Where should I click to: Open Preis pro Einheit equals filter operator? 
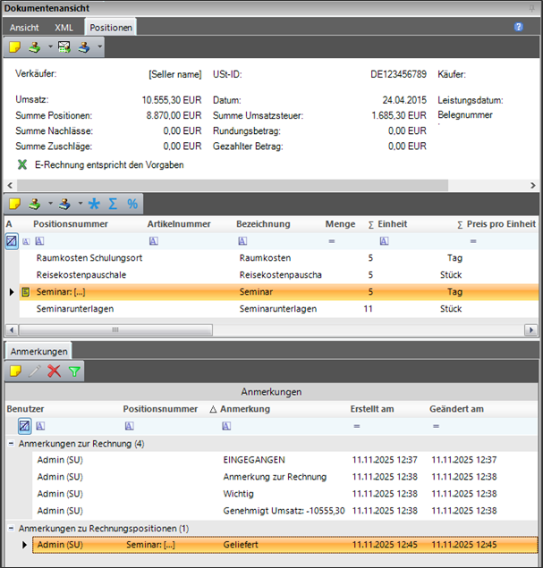click(x=473, y=241)
